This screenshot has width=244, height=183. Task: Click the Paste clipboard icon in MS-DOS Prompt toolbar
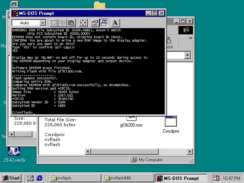[x=71, y=23]
